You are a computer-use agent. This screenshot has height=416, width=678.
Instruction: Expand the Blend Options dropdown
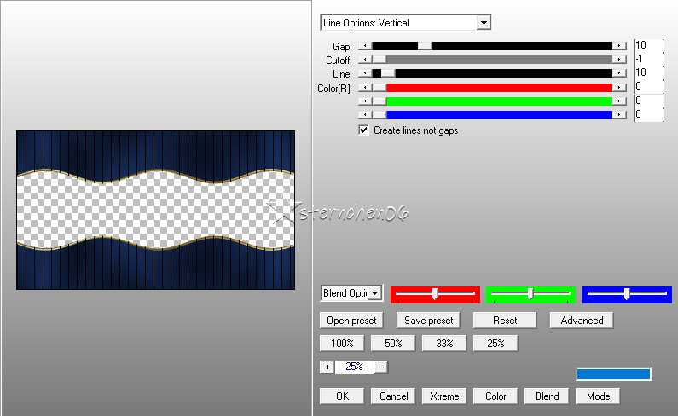point(374,293)
